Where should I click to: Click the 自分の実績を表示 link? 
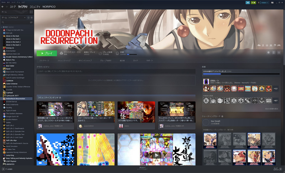click(x=271, y=109)
